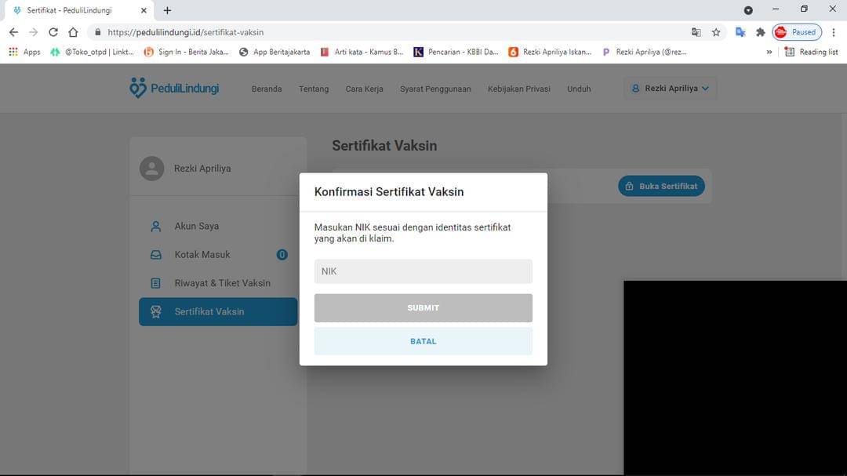847x476 pixels.
Task: Open the Chrome three-dot menu
Action: 833,32
